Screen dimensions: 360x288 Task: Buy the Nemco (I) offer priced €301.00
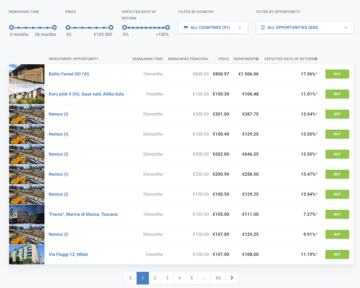click(337, 114)
